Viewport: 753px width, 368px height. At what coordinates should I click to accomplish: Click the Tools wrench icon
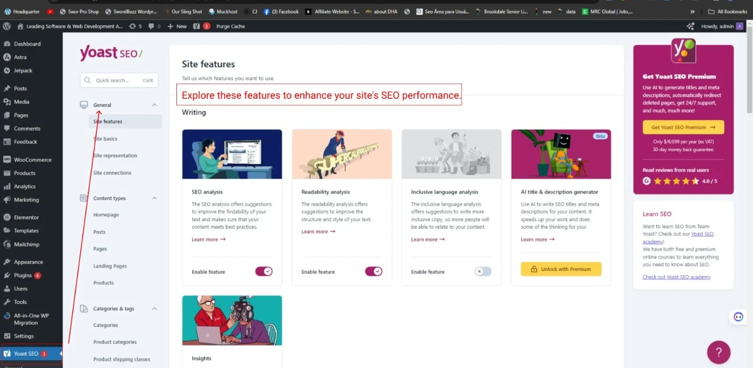tap(7, 302)
